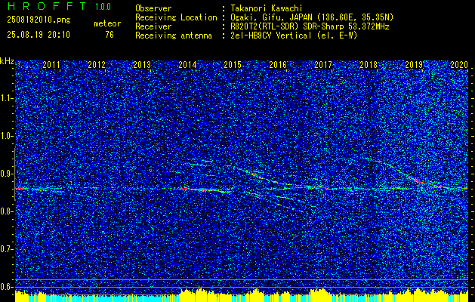Click observer name Takanori Kawachi
Viewport: 475px width, 302px height.
[267, 8]
